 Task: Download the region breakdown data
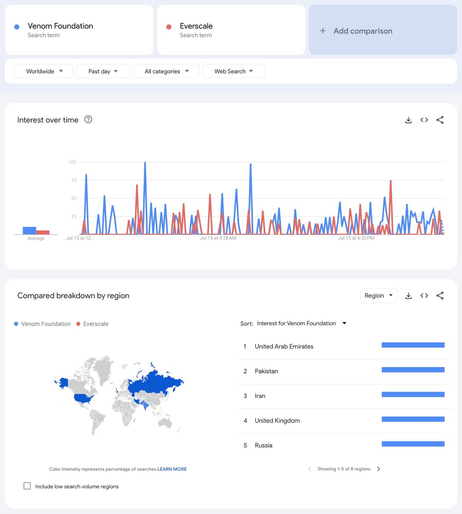pos(408,296)
